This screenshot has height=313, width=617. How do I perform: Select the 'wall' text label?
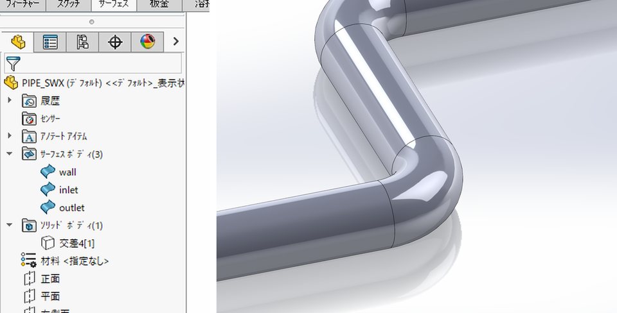67,172
